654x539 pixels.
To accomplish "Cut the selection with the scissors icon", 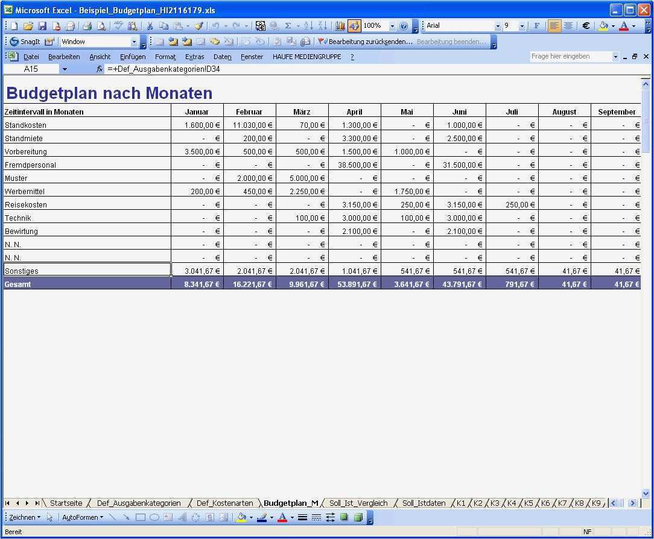I will coord(150,26).
